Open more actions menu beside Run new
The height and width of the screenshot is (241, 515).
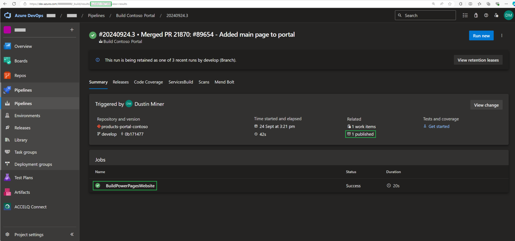502,35
